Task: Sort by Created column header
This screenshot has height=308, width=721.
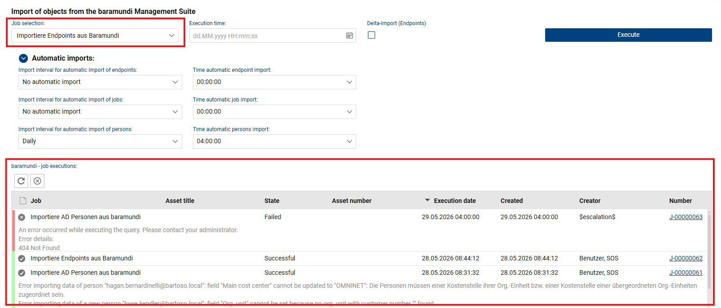Action: click(512, 201)
